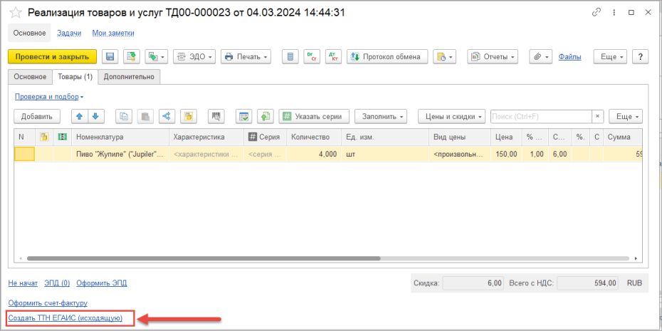Paste rows using clipboard paste icon

(x=146, y=117)
